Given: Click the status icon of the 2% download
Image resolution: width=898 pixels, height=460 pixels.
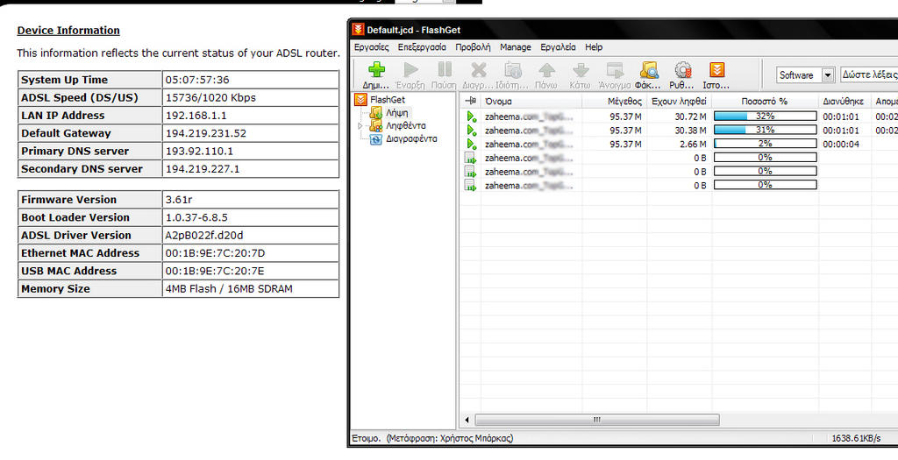Looking at the screenshot, I should coord(471,145).
